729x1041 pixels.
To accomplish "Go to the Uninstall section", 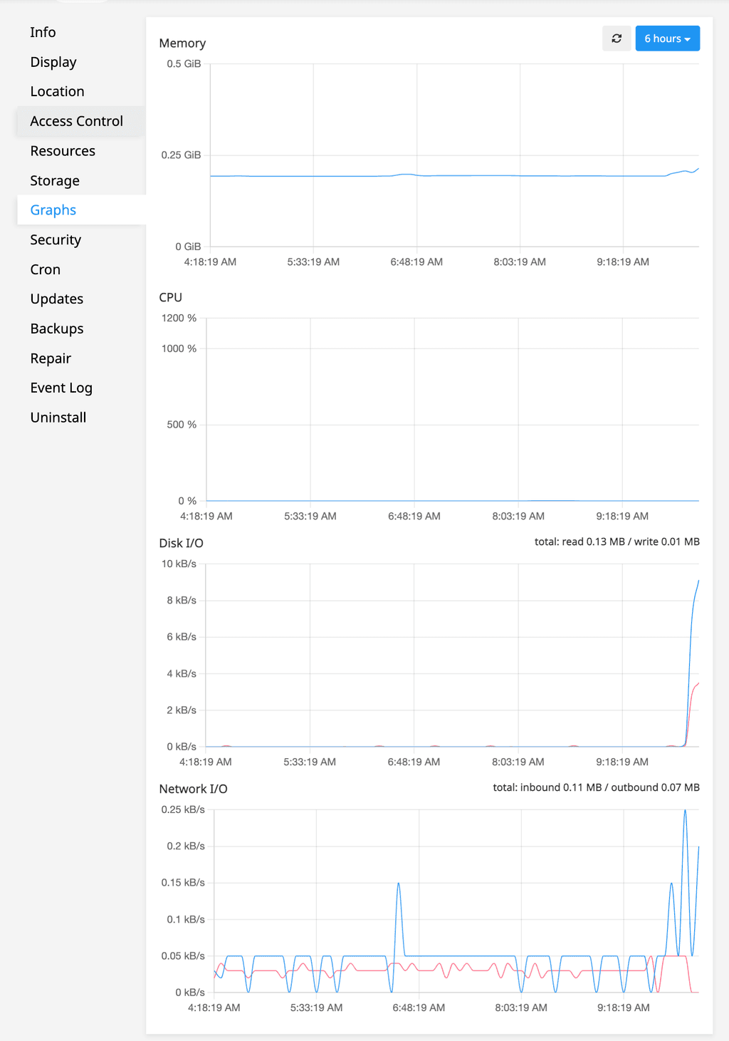I will point(58,418).
